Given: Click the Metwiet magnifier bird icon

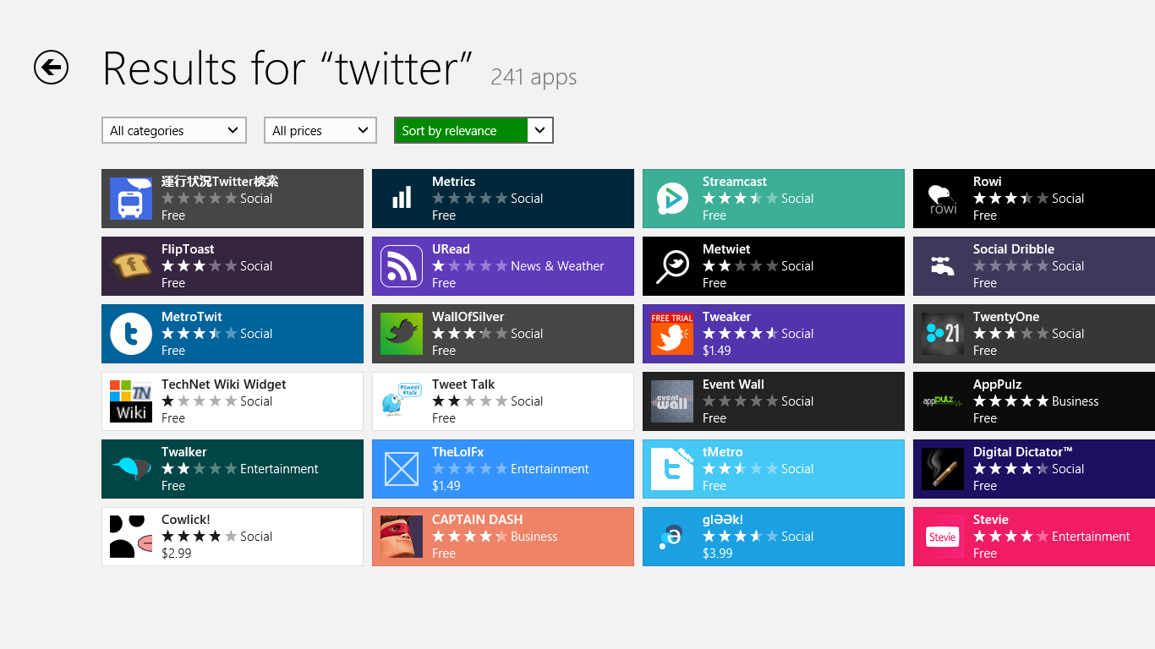Looking at the screenshot, I should (x=672, y=266).
